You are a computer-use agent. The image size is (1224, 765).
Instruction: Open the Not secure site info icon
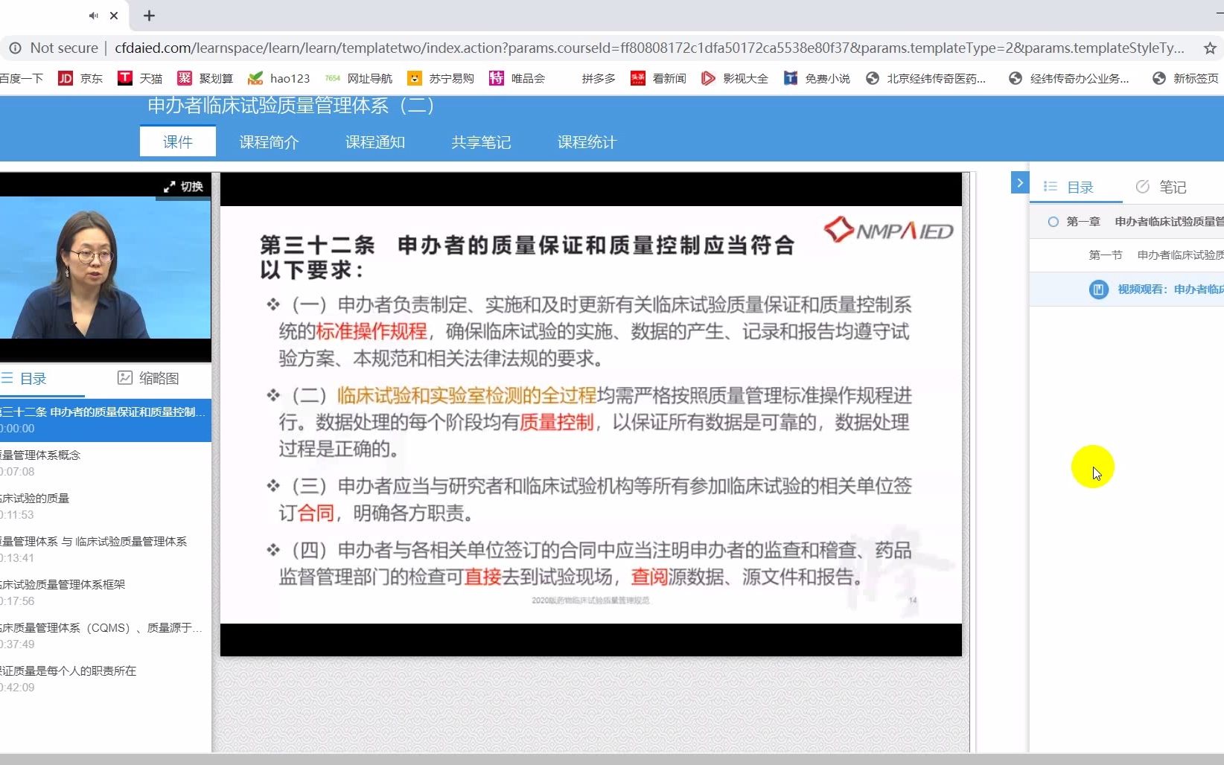(16, 48)
